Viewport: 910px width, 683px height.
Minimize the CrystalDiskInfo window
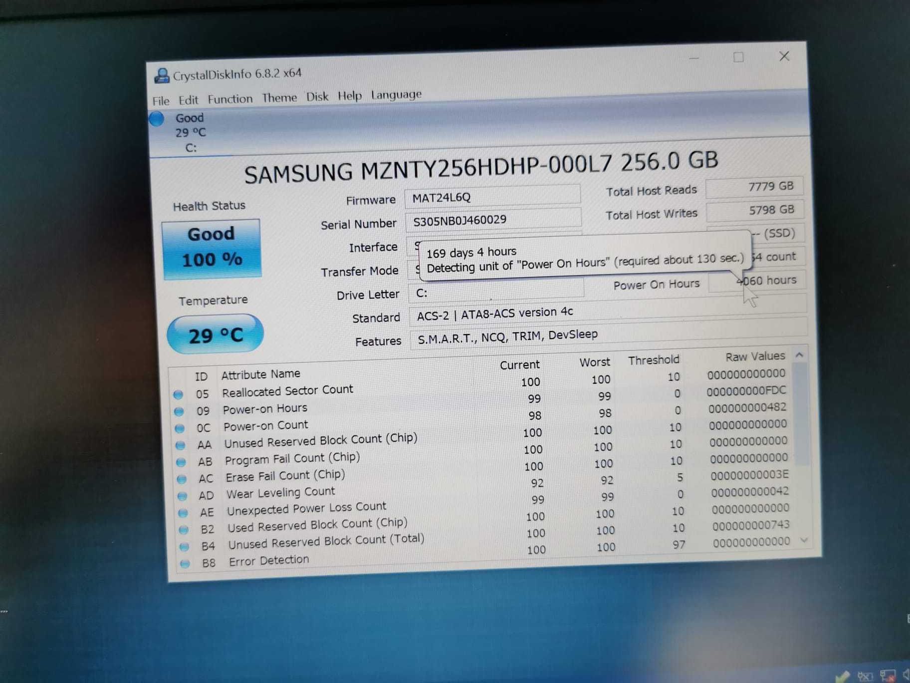click(x=694, y=58)
